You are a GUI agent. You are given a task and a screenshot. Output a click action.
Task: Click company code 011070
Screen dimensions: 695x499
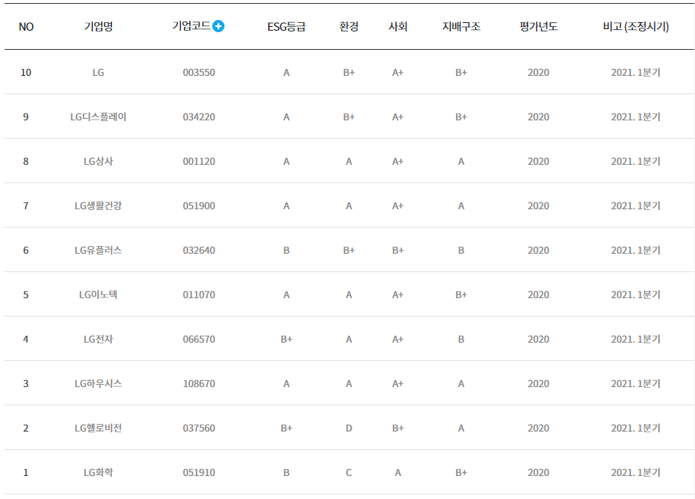[x=199, y=294]
